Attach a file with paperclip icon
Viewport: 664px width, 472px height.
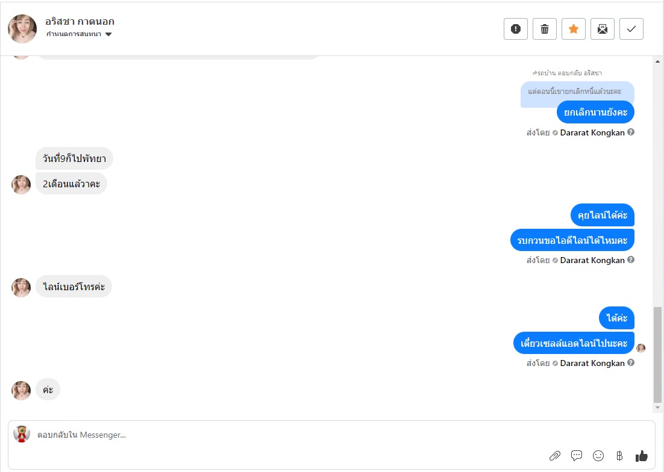(x=555, y=456)
